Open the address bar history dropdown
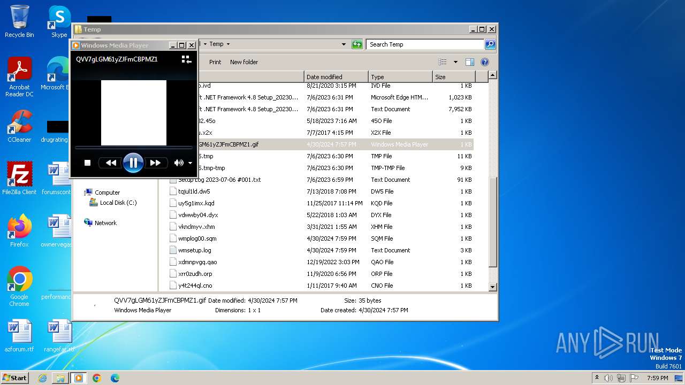 344,44
